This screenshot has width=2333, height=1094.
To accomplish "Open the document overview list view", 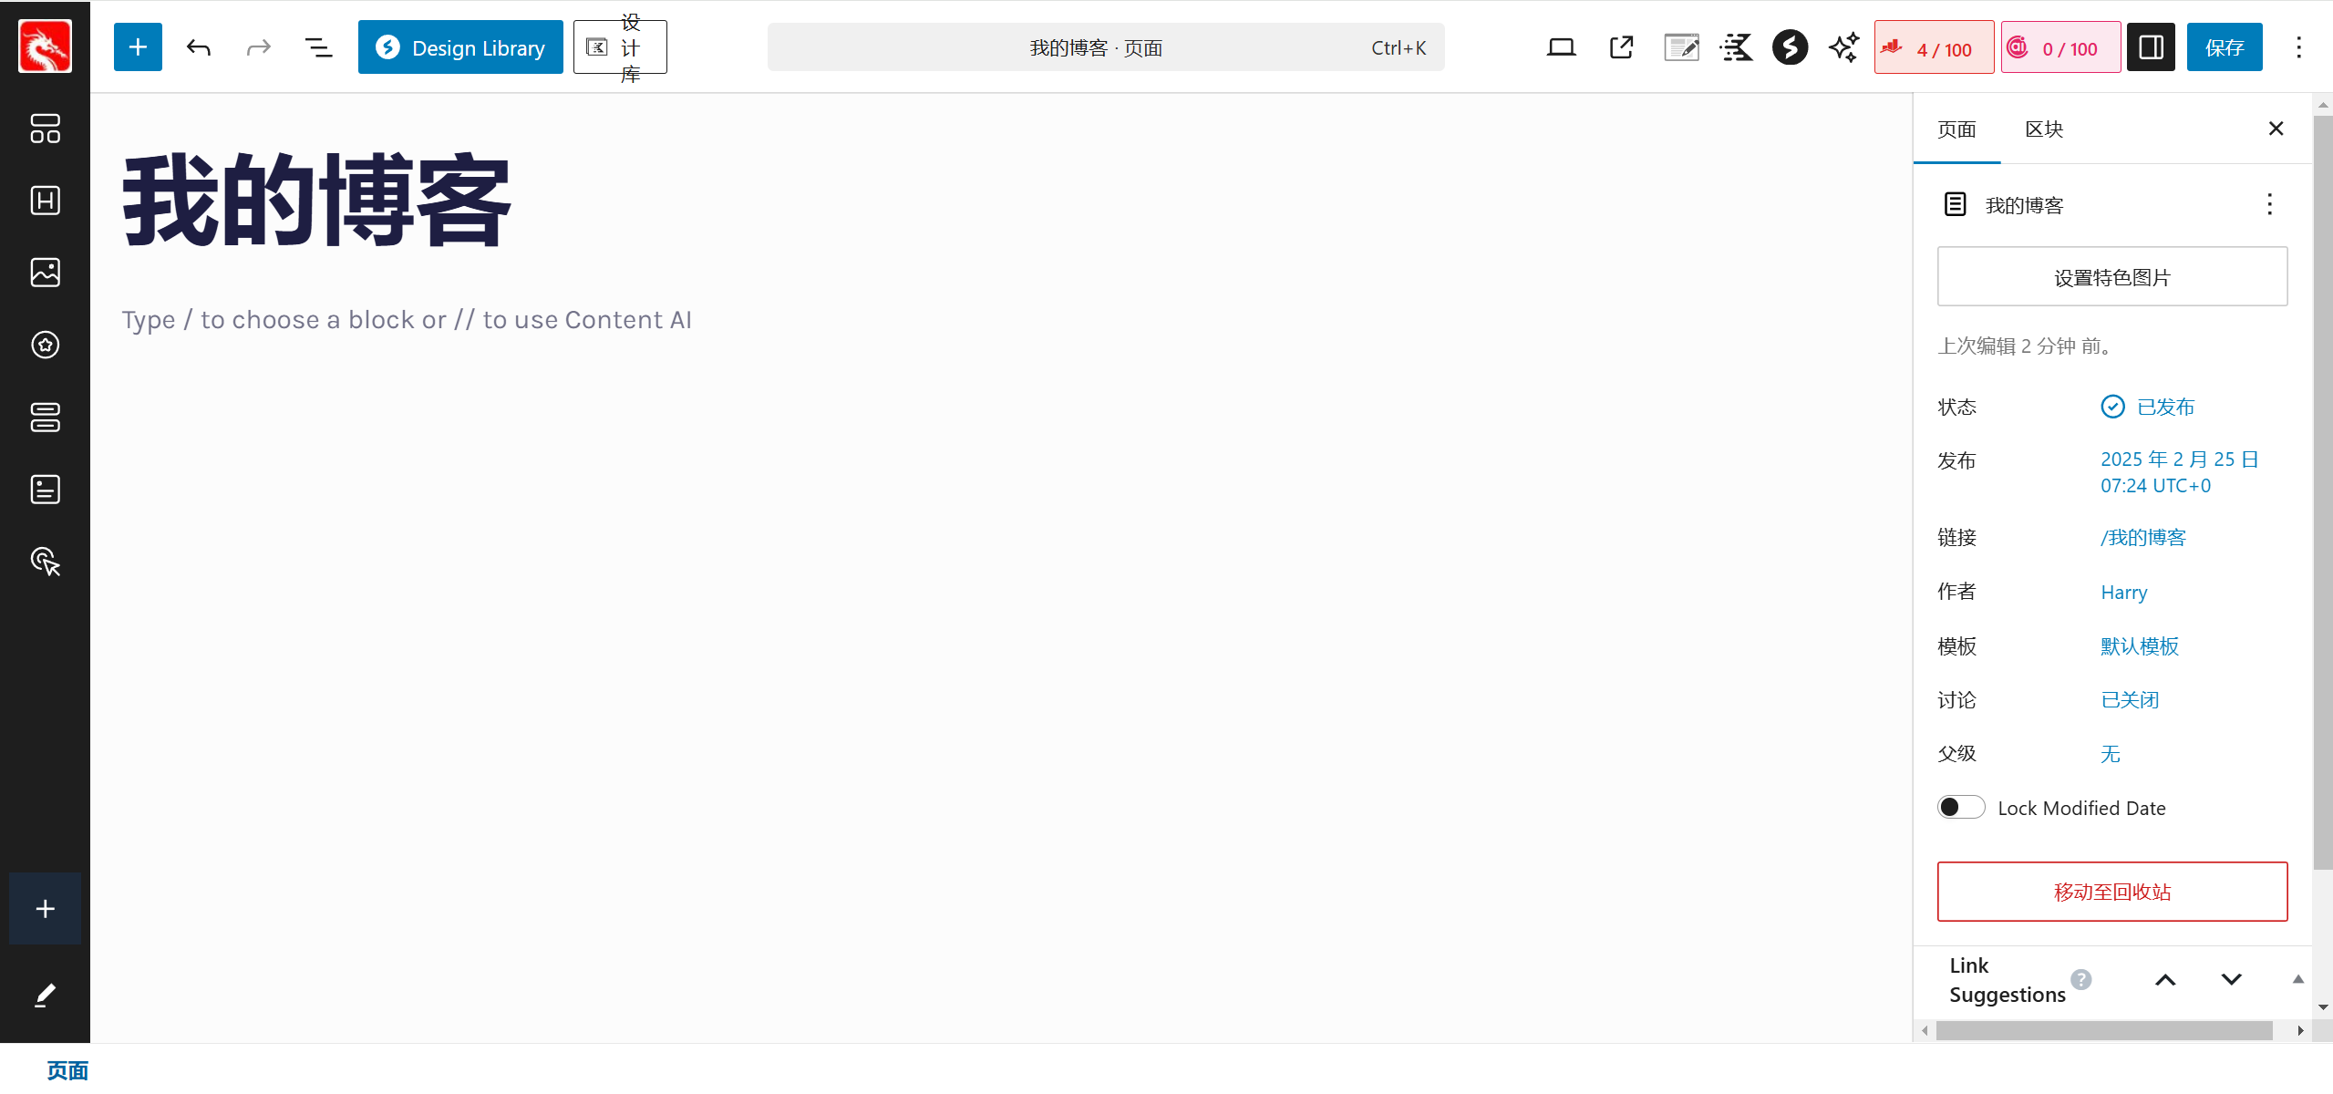I will (318, 46).
